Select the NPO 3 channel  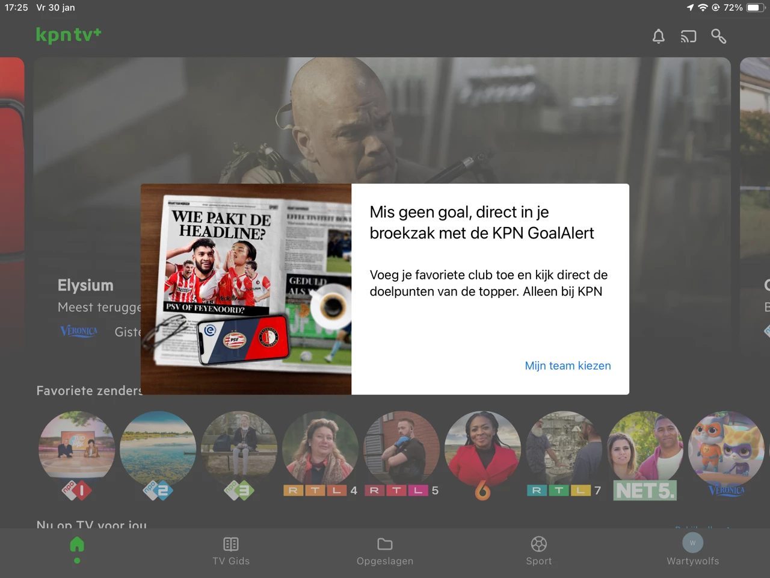point(239,456)
